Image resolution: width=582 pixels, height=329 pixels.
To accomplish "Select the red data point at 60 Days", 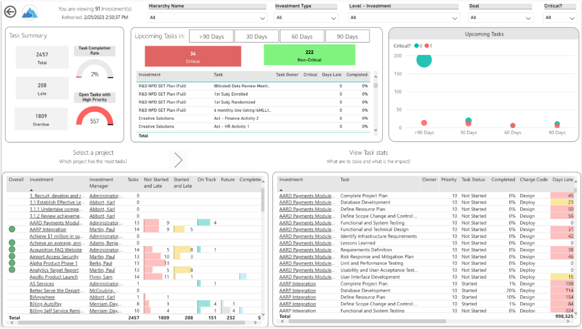I will (x=512, y=126).
